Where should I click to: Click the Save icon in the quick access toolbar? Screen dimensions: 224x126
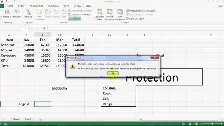(x=2, y=1)
